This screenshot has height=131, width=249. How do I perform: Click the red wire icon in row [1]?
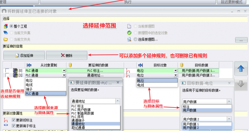point(128,75)
